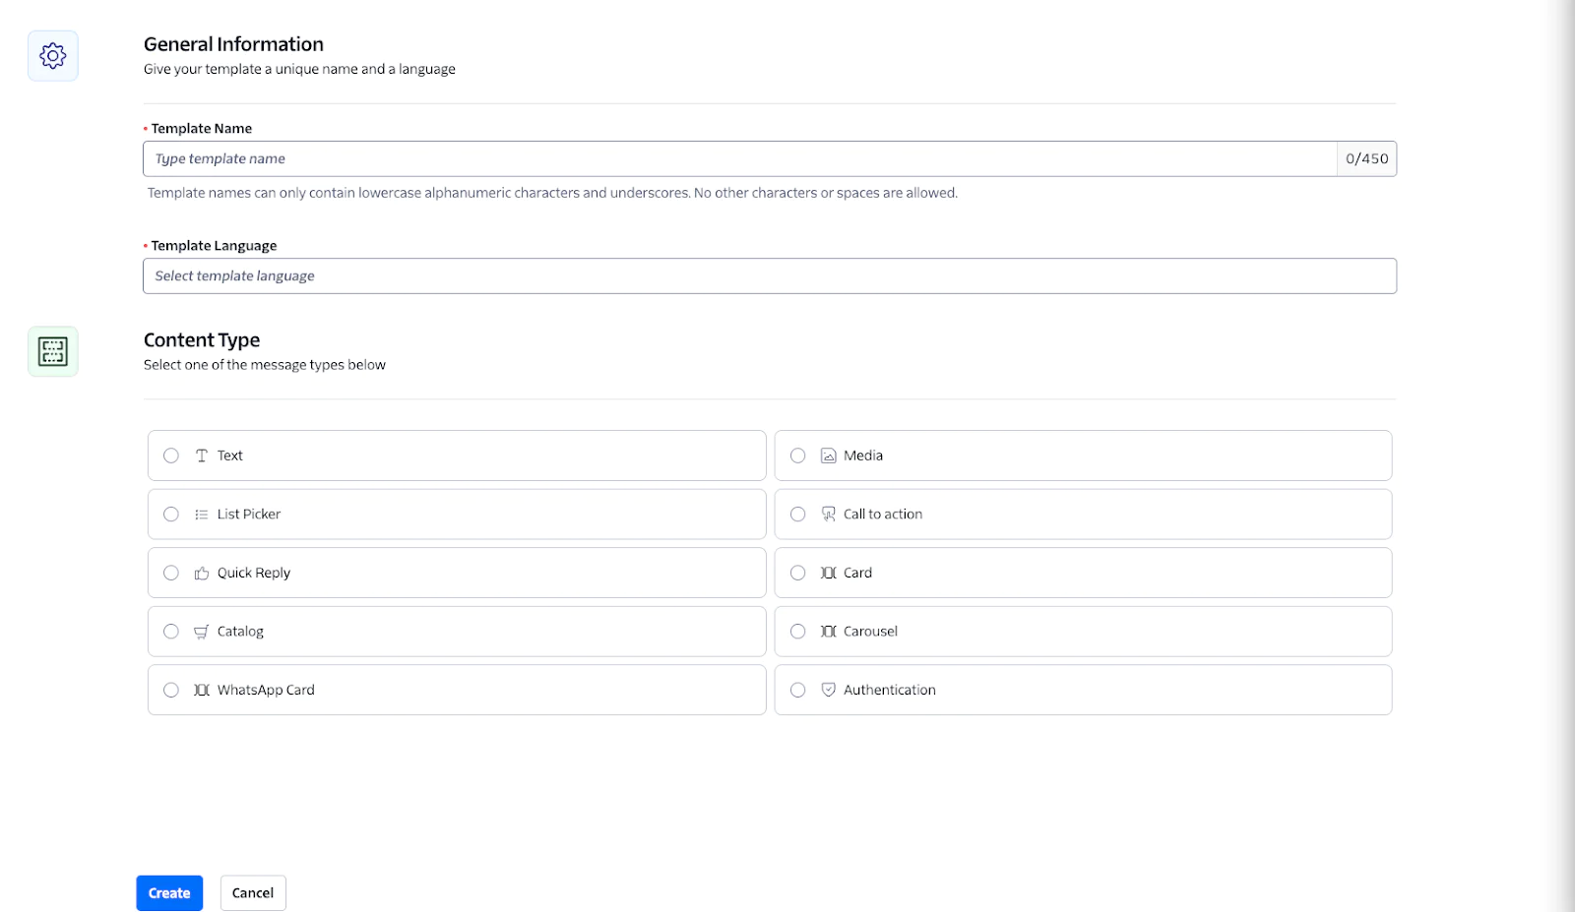Select the Text radio button
This screenshot has height=912, width=1575.
171,456
